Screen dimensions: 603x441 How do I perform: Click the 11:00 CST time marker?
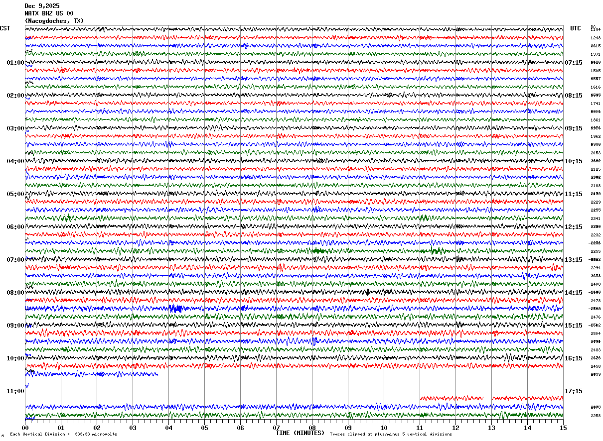pos(15,391)
